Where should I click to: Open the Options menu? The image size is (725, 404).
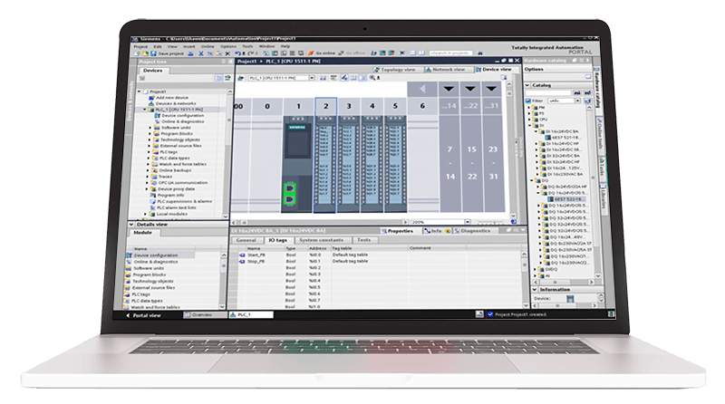[228, 47]
